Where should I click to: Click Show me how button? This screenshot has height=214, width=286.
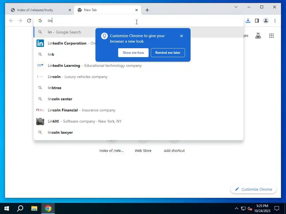point(133,53)
